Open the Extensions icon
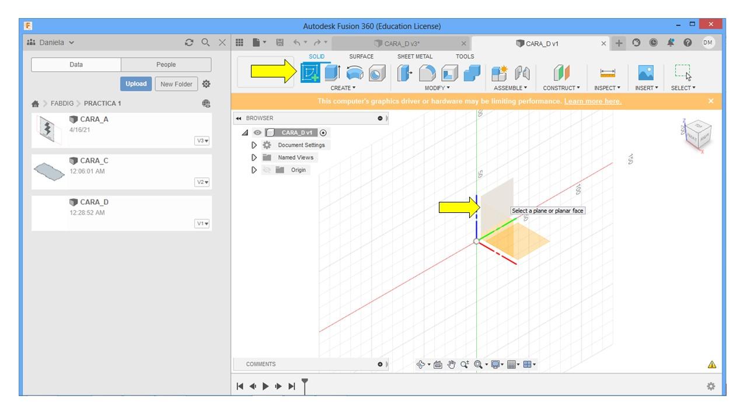 click(x=637, y=43)
